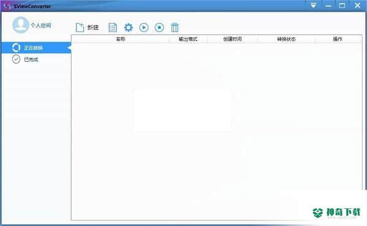
Task: Click the 新建 (New task) document icon
Action: pyautogui.click(x=80, y=27)
